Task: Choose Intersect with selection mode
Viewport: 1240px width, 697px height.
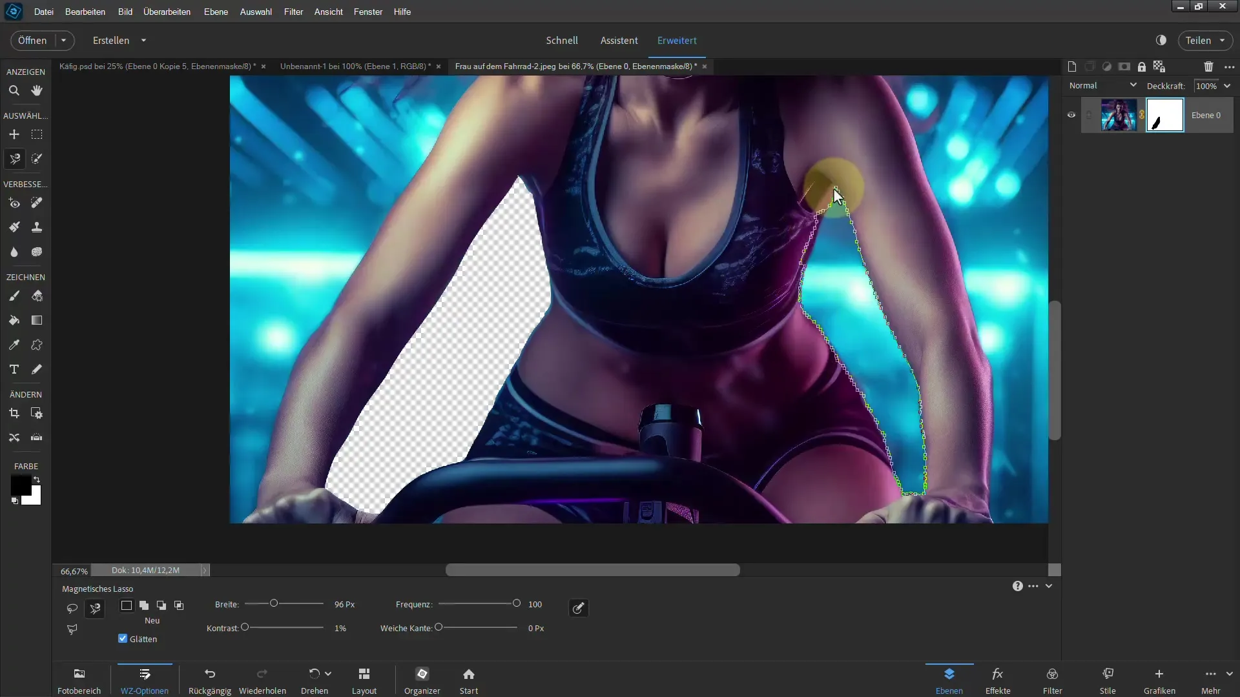Action: click(x=179, y=605)
